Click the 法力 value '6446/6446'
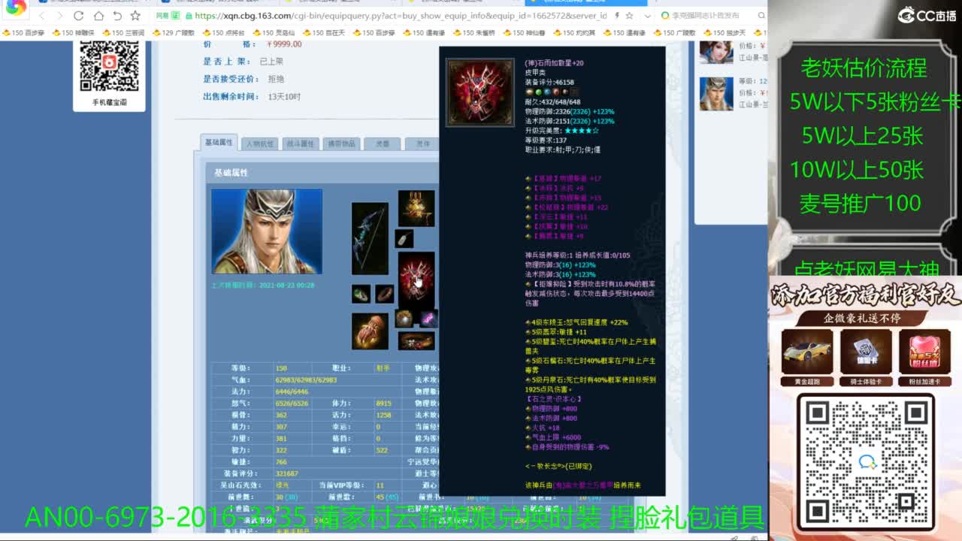 tap(292, 391)
